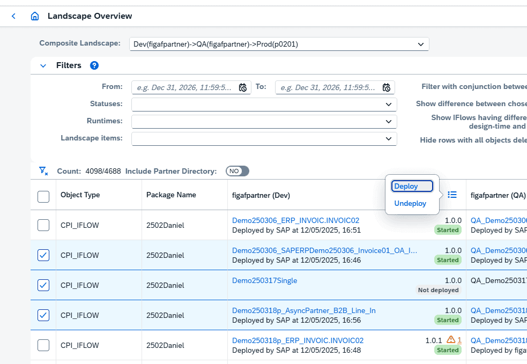
Task: Uncheck the Demo250317Single row checkbox
Action: point(43,285)
